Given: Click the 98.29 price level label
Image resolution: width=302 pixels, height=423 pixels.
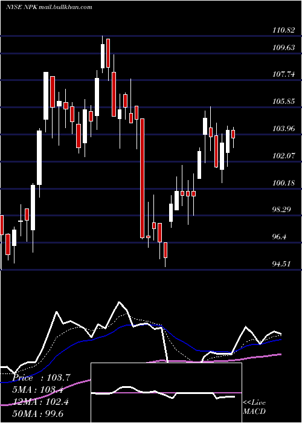Looking at the screenshot, I should click(281, 210).
